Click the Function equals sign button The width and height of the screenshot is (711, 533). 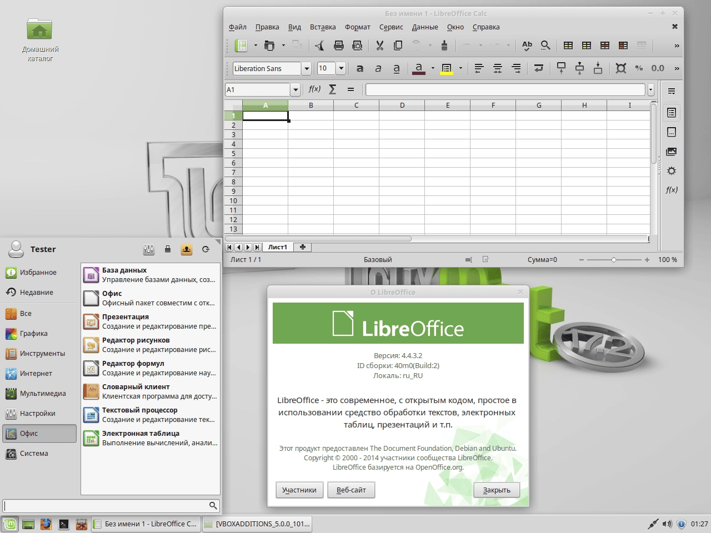click(351, 89)
